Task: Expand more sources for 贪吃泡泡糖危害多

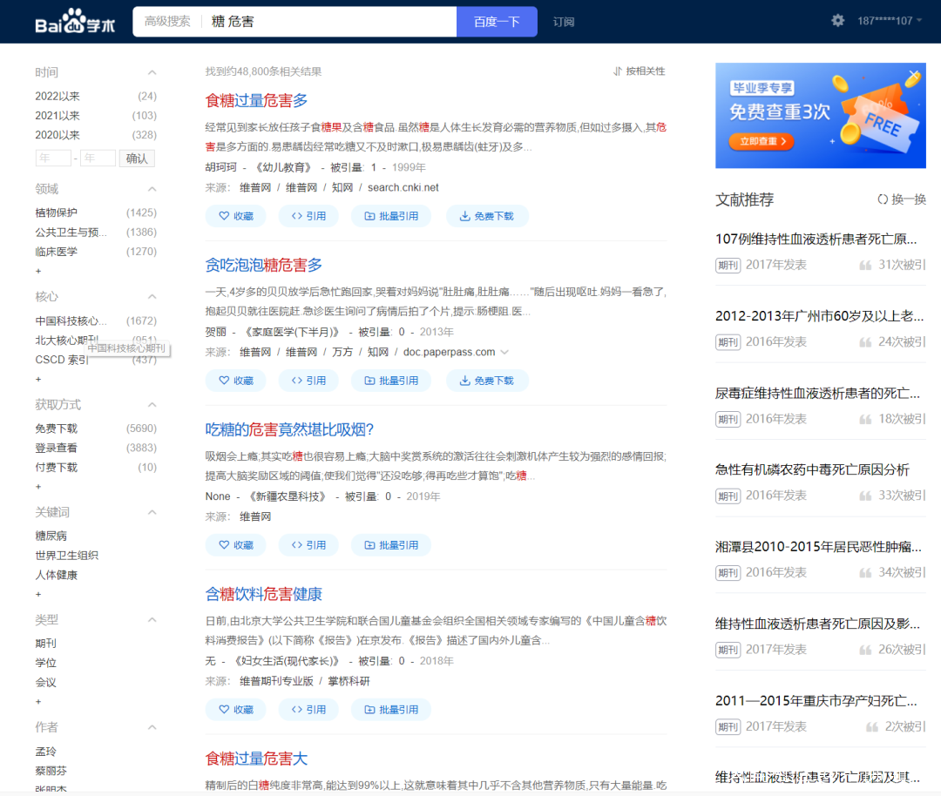Action: [x=504, y=353]
